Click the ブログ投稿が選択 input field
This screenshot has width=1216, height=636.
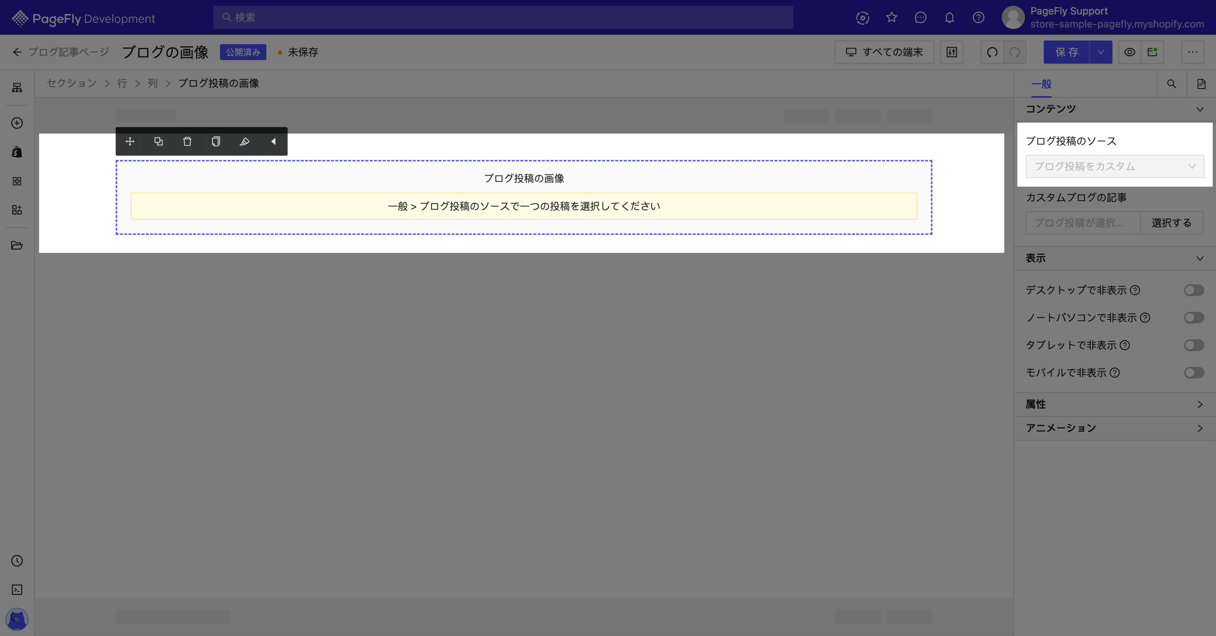[x=1083, y=223]
